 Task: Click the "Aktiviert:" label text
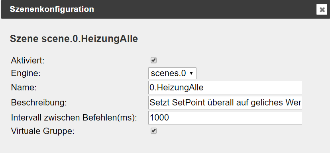point(28,61)
